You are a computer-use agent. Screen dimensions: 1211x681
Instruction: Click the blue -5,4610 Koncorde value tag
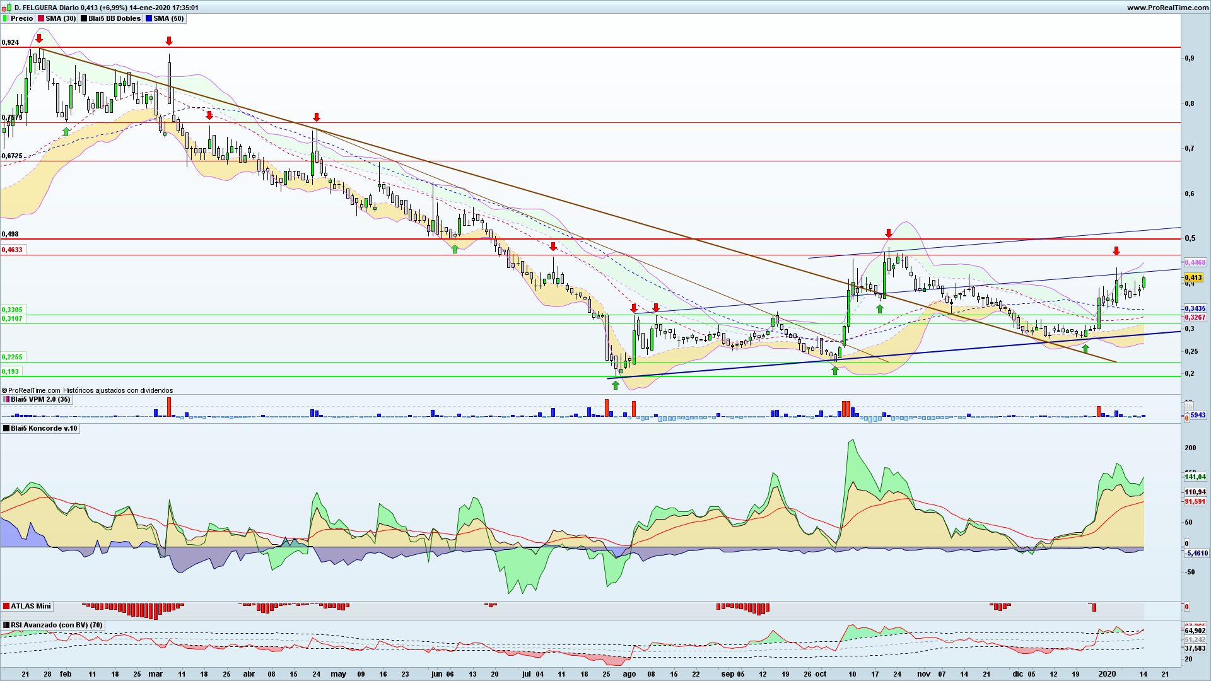1196,553
